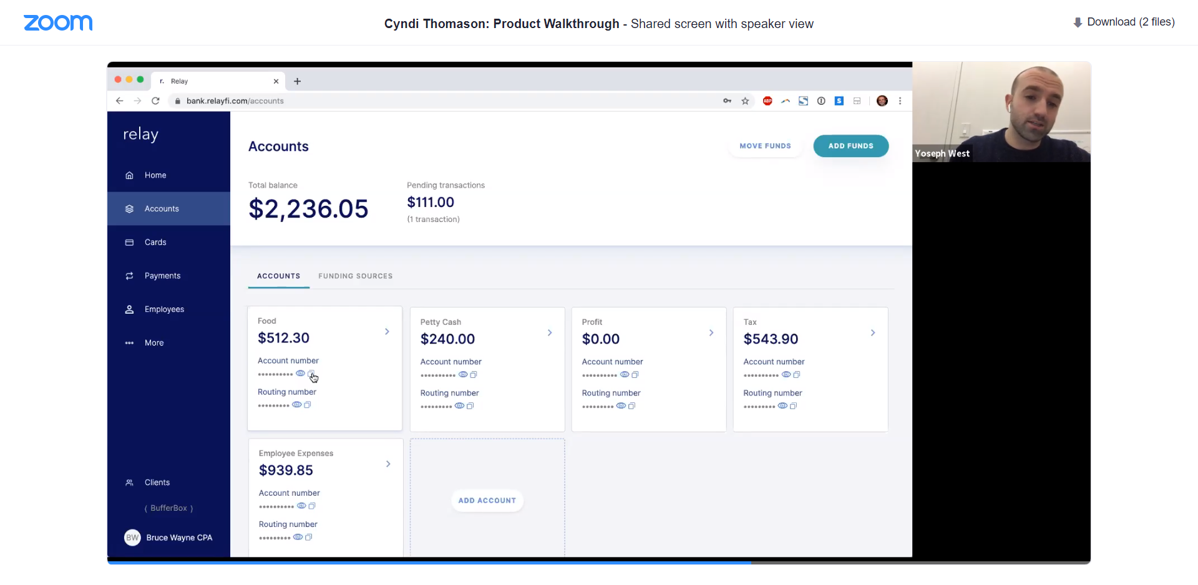Click the Cards icon in sidebar

point(129,243)
